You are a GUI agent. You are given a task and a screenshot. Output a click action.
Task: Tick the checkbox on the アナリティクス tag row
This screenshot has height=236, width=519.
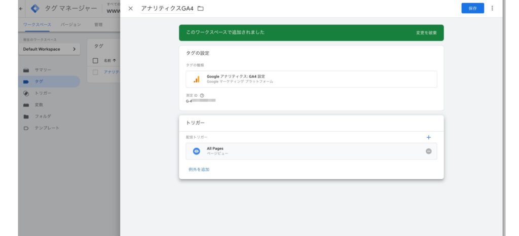(95, 72)
